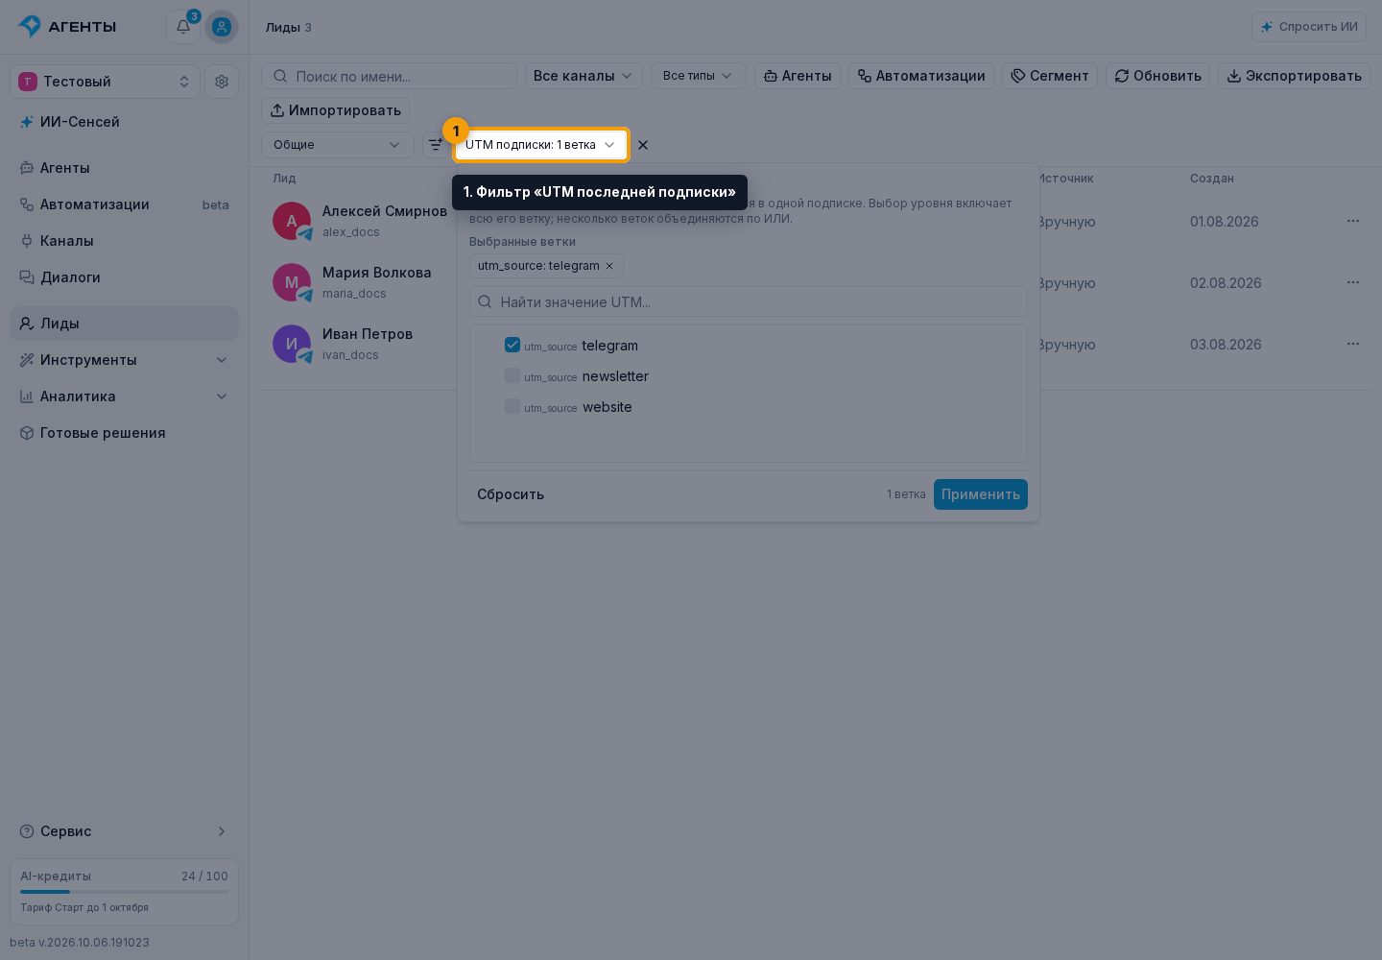1382x960 pixels.
Task: Select Лиды in sidebar
Action: coord(124,324)
